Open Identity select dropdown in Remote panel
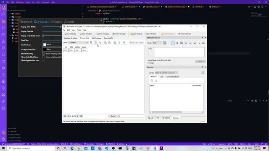 point(166,73)
